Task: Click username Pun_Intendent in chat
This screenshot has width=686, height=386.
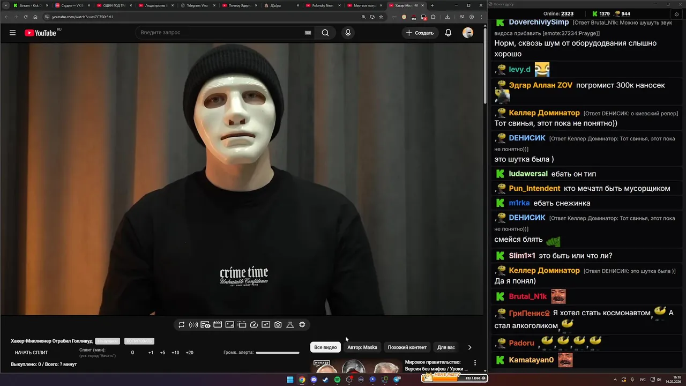Action: tap(534, 189)
